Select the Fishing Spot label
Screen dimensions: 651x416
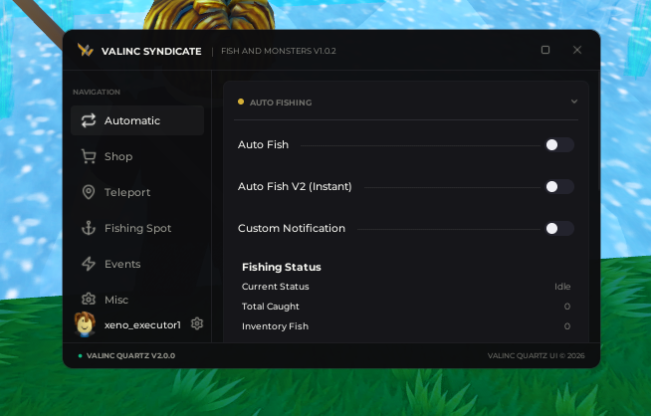(137, 228)
